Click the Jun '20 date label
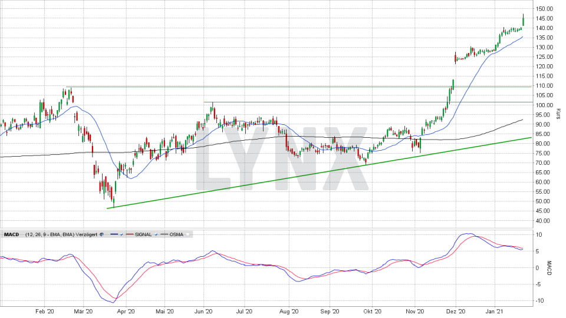566x318 pixels. (x=203, y=311)
